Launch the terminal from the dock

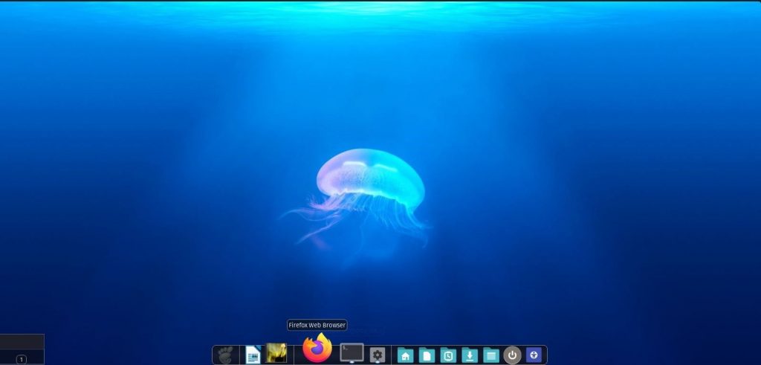point(352,352)
